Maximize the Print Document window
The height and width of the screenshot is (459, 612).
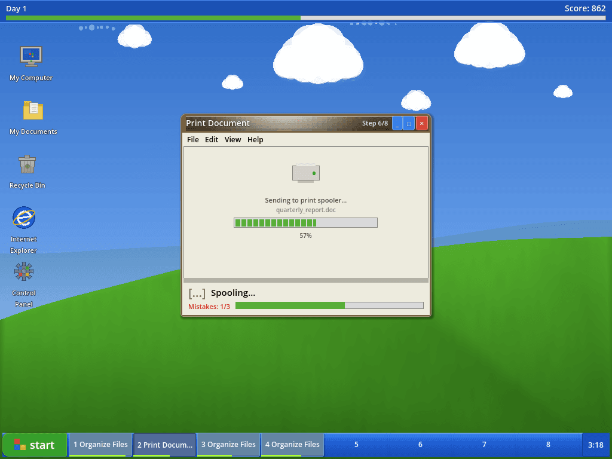tap(409, 123)
